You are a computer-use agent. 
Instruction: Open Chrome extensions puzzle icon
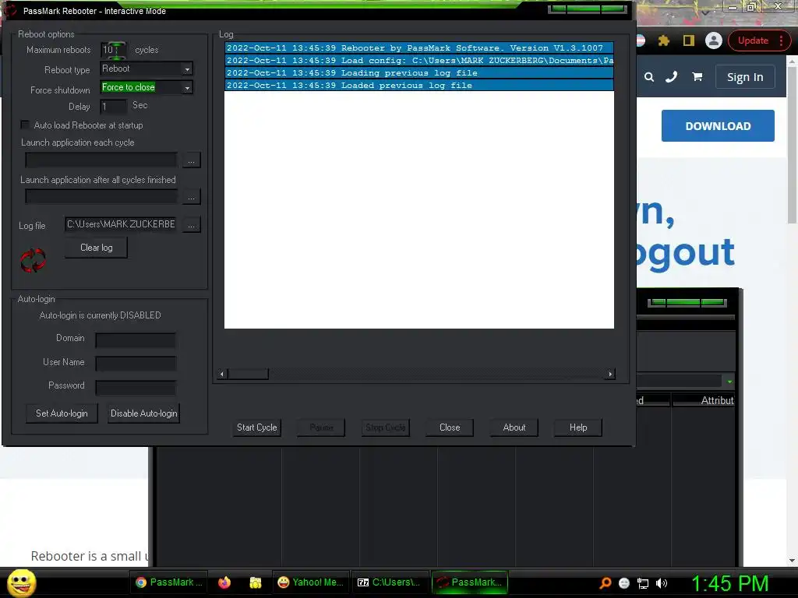[x=664, y=40]
